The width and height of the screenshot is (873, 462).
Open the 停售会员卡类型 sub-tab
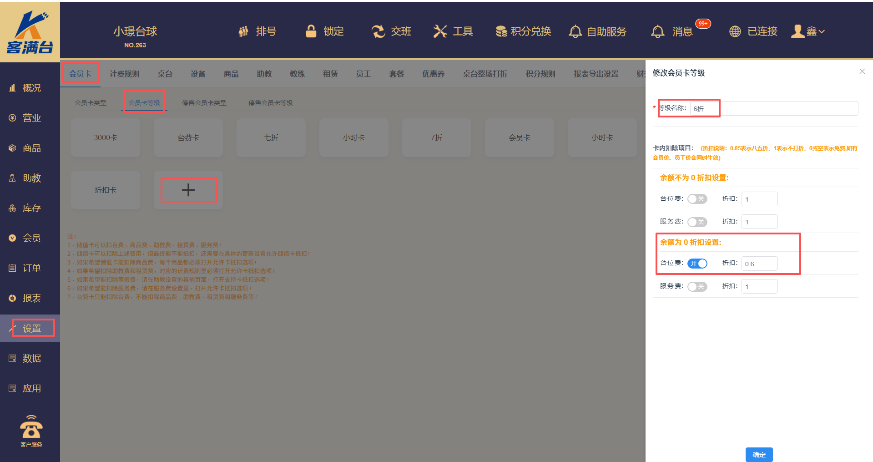tap(204, 103)
